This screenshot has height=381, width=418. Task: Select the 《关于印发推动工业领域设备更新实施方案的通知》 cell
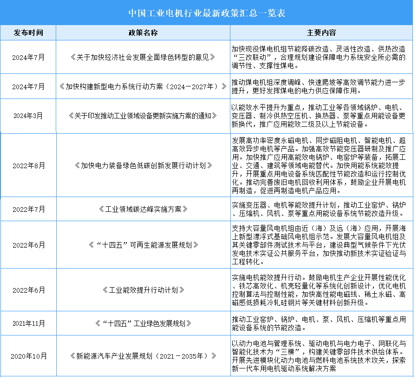[143, 116]
